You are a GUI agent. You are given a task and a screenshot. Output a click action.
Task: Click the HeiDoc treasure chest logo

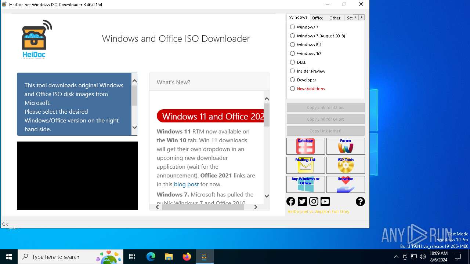point(37,39)
